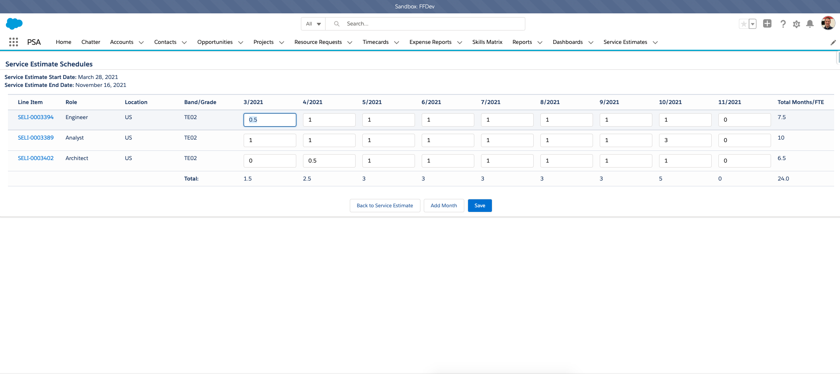Viewport: 840px width, 374px height.
Task: Select the Architect role cell
Action: (77, 158)
